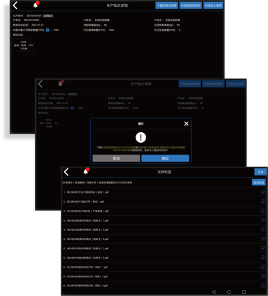Click 半成品入库单 button in top header
The width and height of the screenshot is (268, 296).
[213, 5]
